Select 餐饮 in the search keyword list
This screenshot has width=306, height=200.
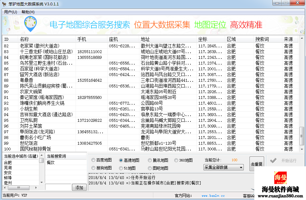tap(66, 162)
